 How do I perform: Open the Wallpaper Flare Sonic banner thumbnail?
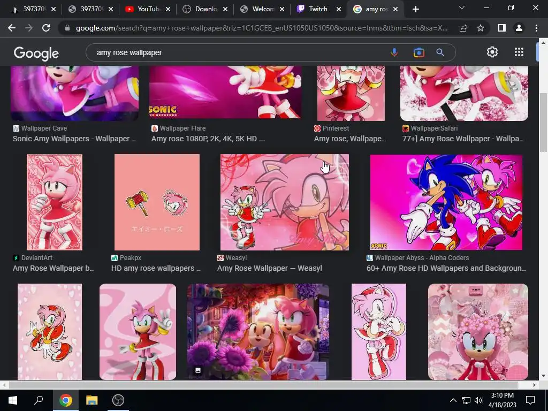[x=225, y=93]
